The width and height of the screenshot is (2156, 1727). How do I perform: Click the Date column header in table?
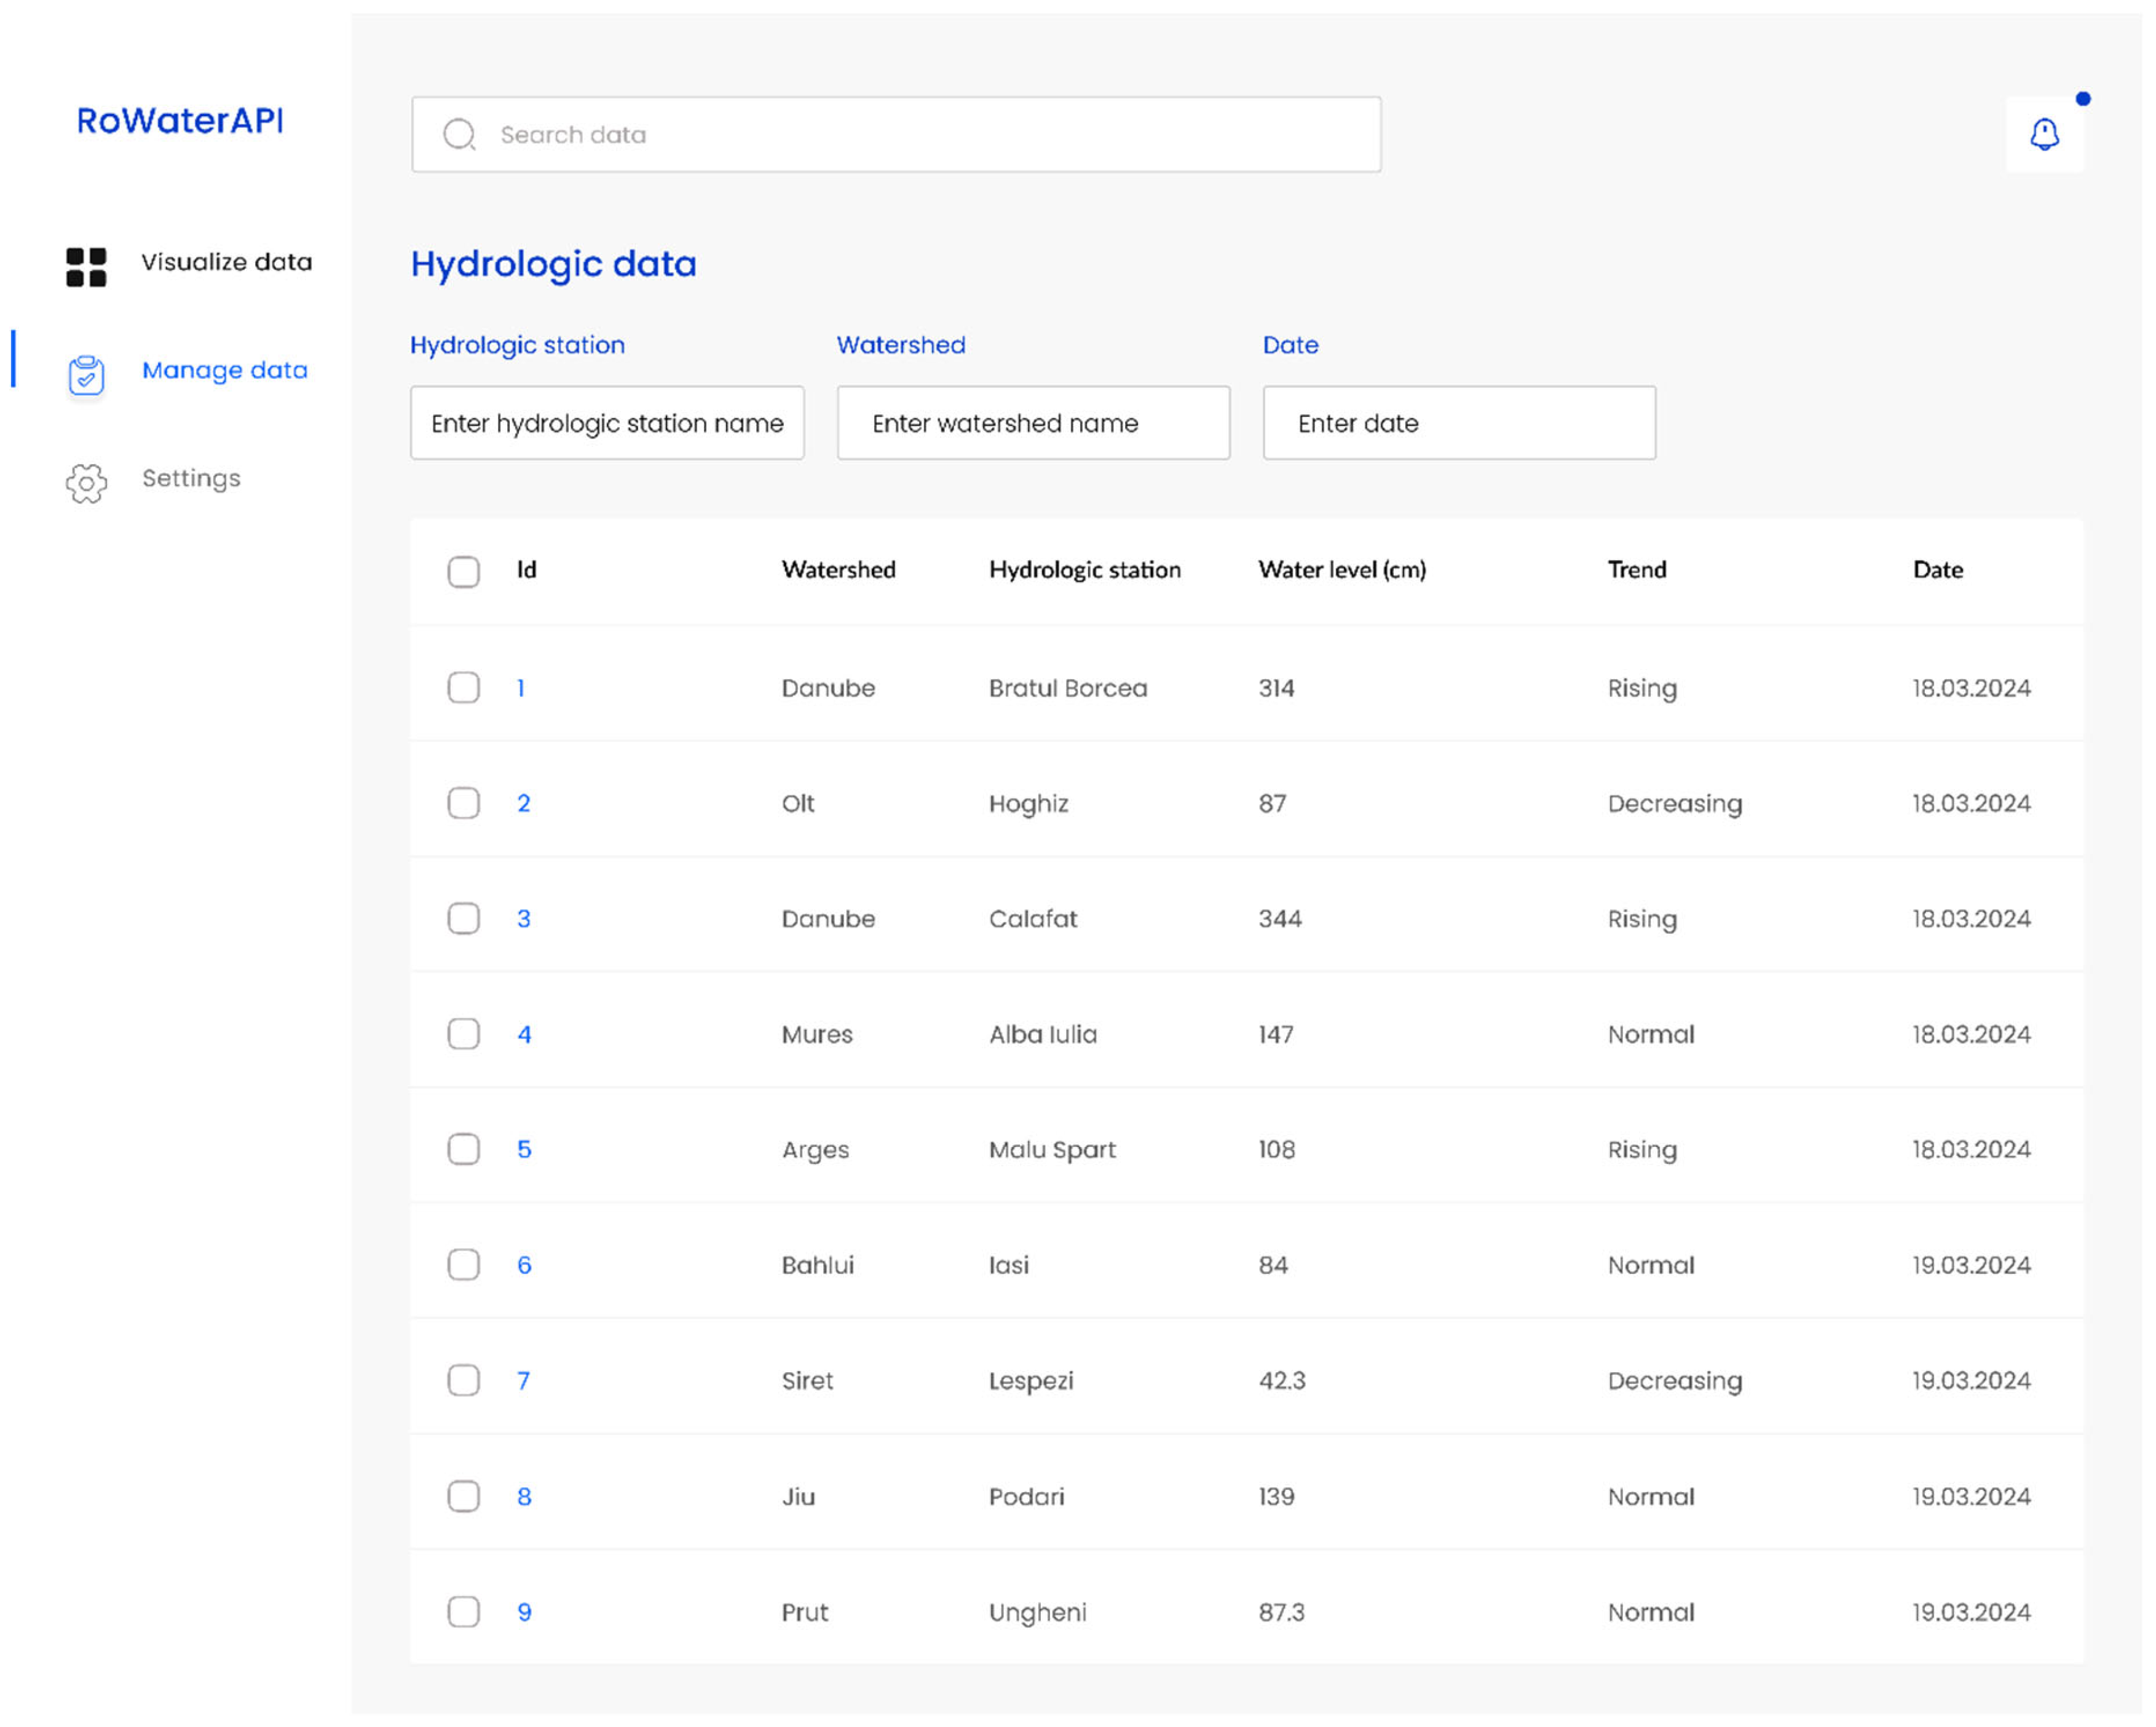(1938, 570)
